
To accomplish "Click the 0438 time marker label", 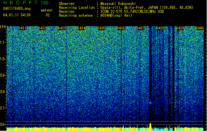I will (x=160, y=28).
